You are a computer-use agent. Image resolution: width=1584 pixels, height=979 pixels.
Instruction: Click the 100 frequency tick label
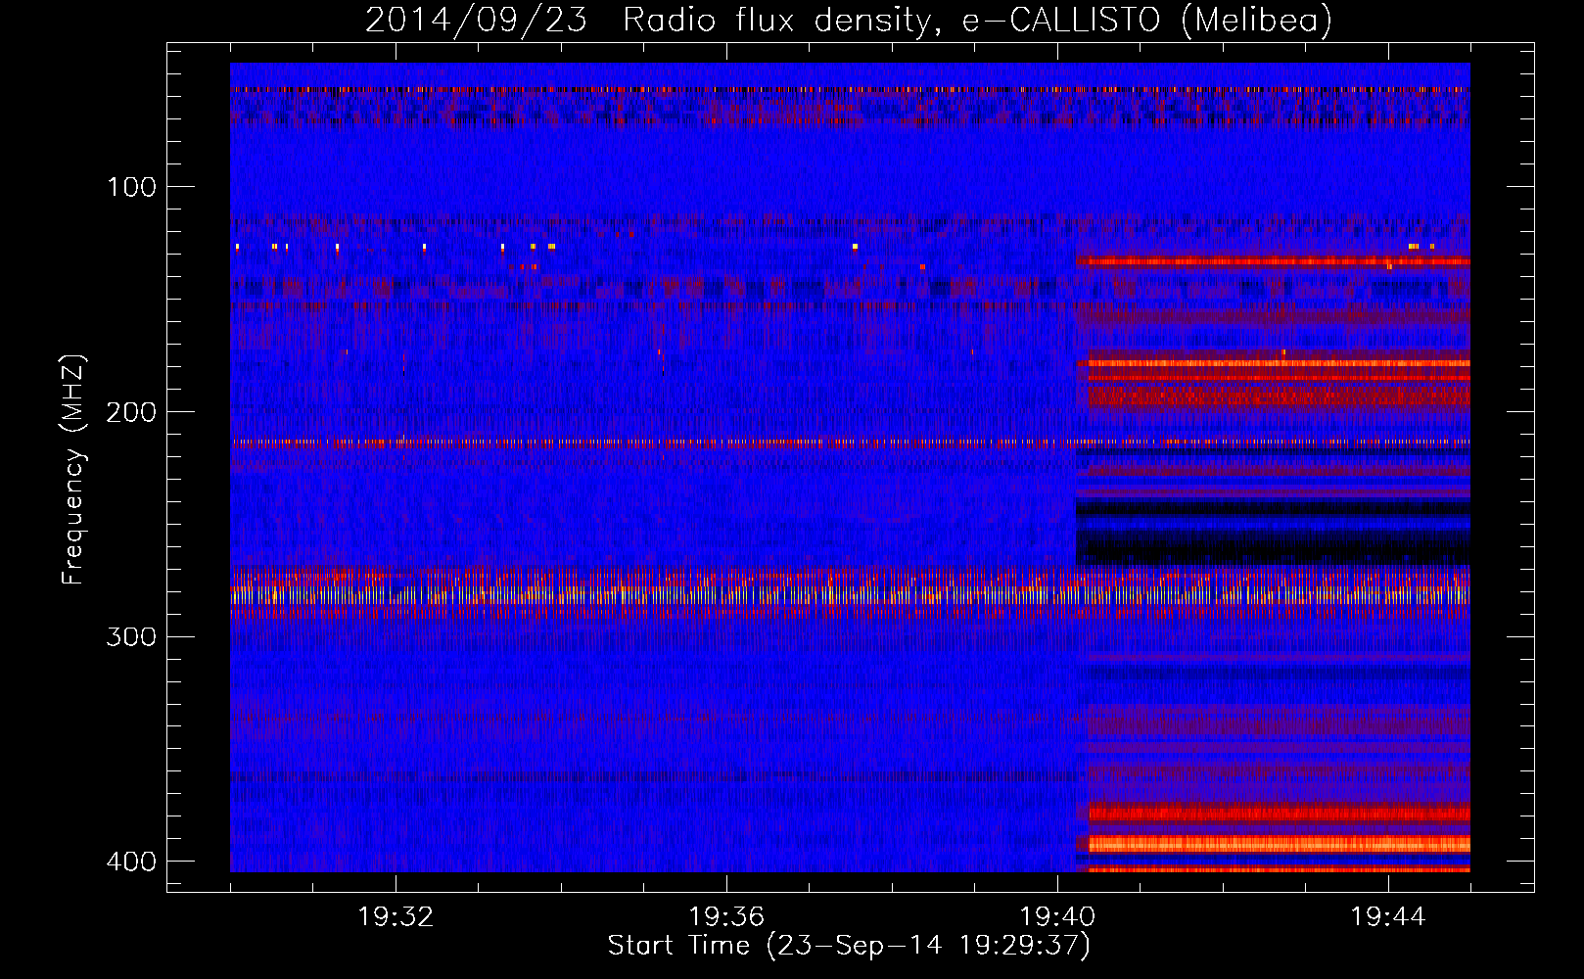click(x=131, y=187)
